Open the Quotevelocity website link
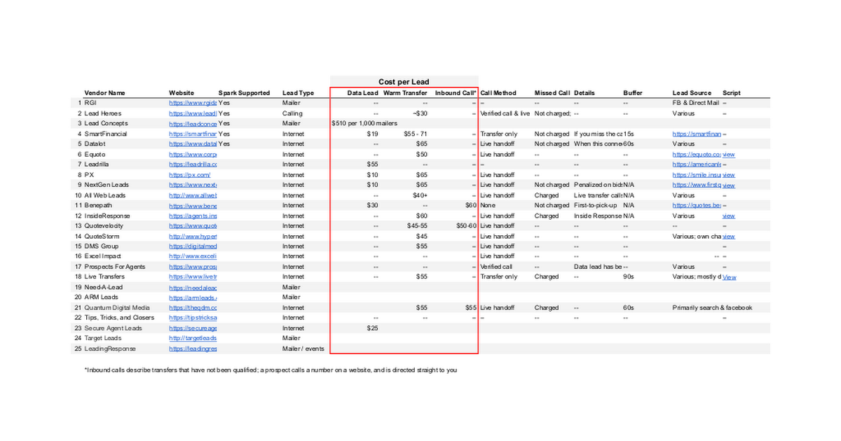The width and height of the screenshot is (841, 441). coord(193,226)
